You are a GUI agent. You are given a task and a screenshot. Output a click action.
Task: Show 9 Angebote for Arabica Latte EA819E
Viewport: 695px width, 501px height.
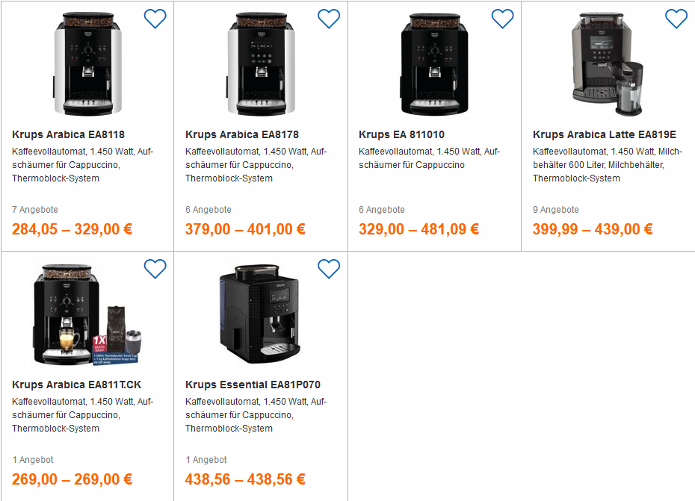pos(555,210)
